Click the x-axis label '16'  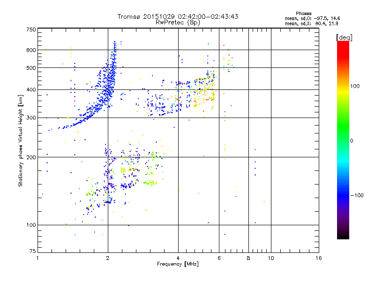pyautogui.click(x=319, y=258)
